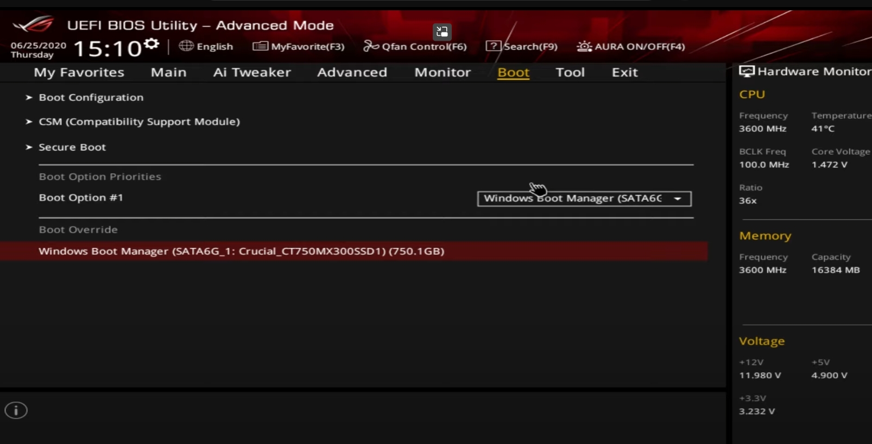Viewport: 872px width, 444px height.
Task: Switch to Main tab
Action: pos(168,72)
